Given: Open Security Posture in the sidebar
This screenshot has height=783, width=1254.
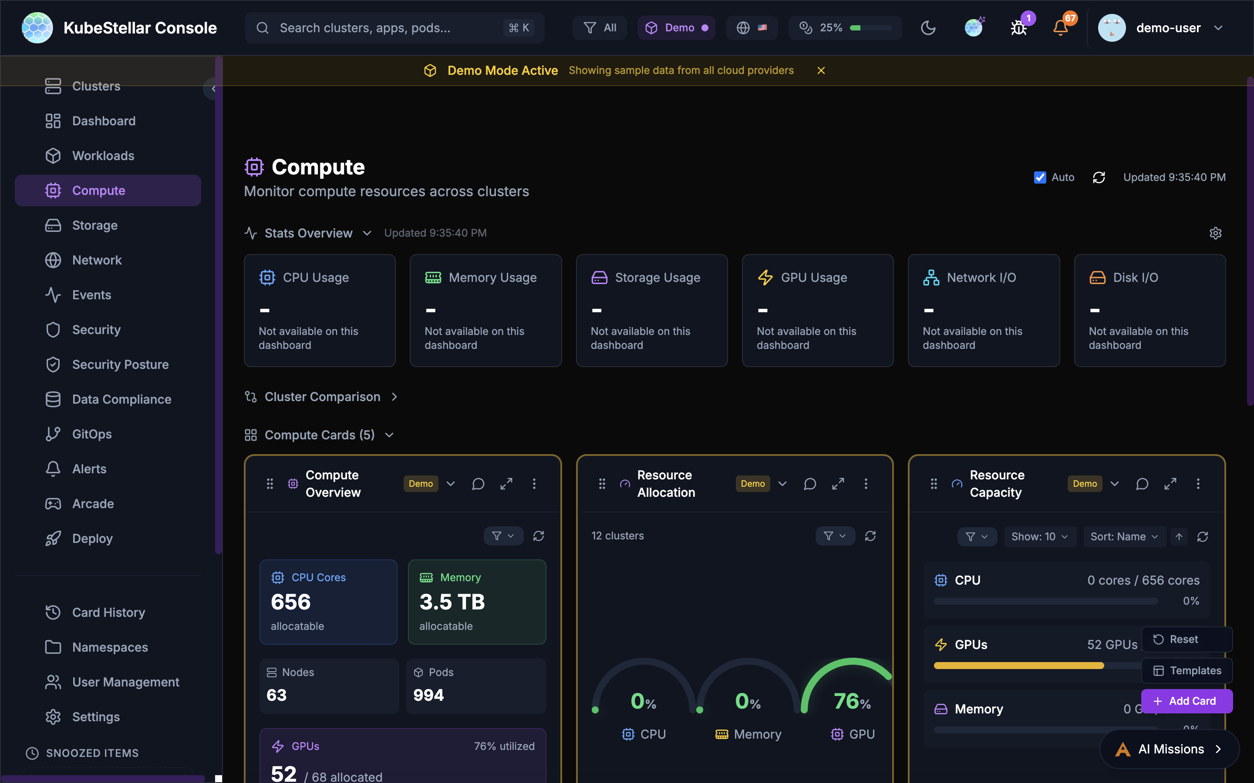Looking at the screenshot, I should tap(120, 364).
